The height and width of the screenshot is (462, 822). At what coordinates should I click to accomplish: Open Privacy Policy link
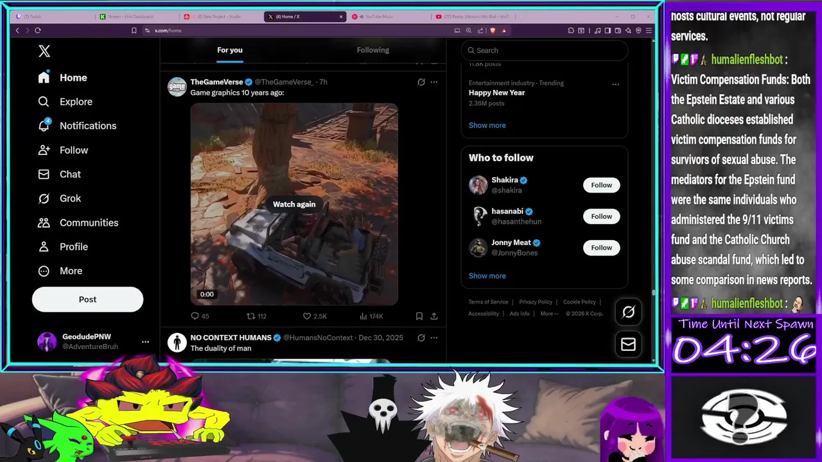[x=536, y=302]
